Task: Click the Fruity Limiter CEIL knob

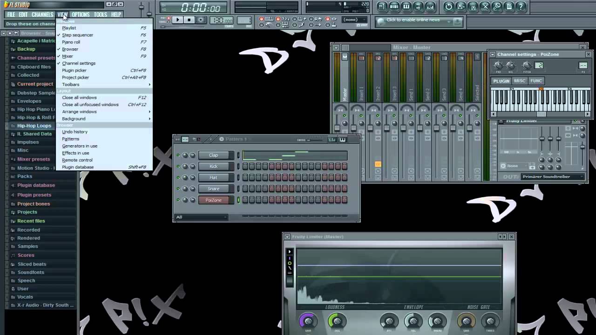Action: [x=337, y=321]
